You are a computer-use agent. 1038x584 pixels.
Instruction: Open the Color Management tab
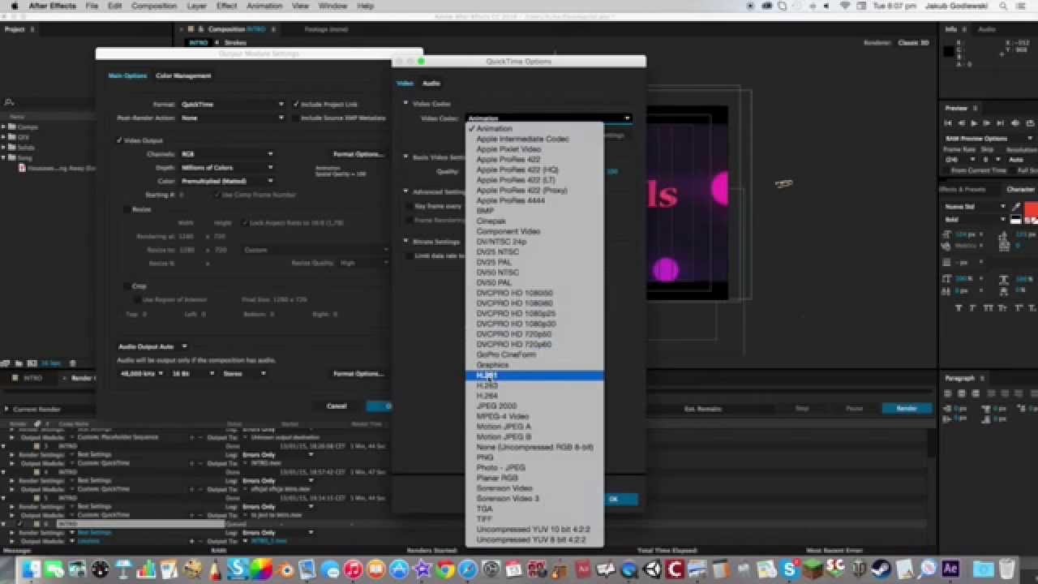[183, 76]
